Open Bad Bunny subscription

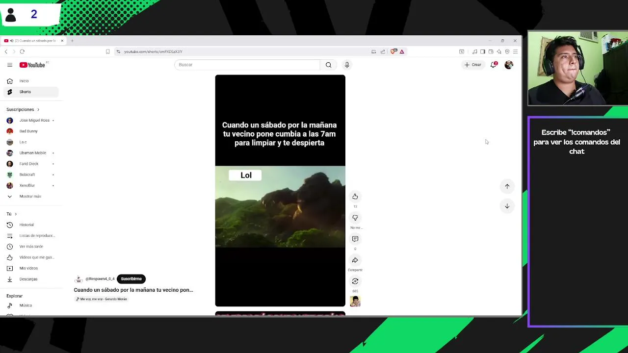pos(30,131)
